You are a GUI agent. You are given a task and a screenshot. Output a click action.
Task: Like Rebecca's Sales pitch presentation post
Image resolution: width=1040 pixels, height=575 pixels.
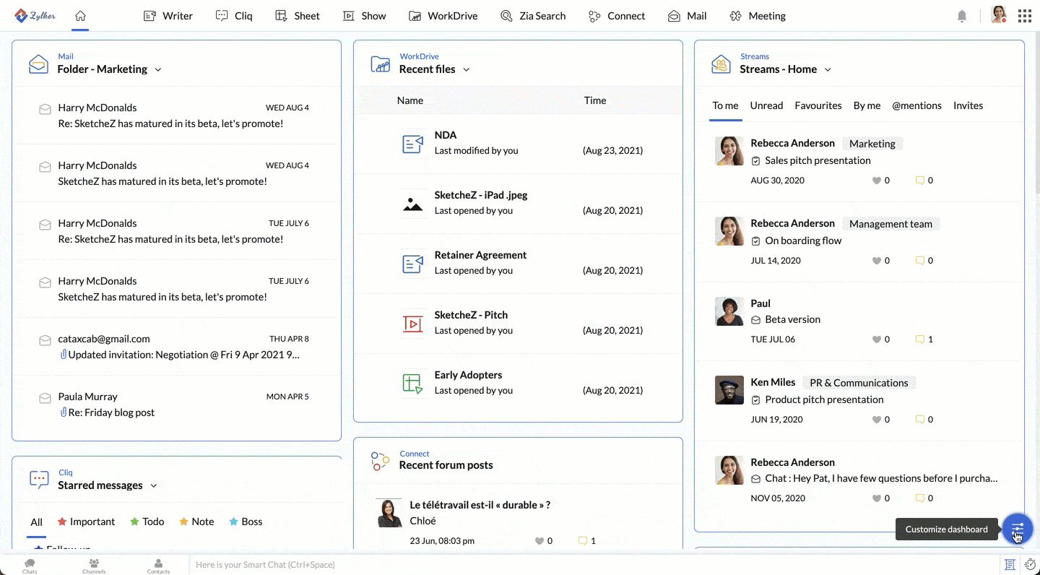click(877, 181)
